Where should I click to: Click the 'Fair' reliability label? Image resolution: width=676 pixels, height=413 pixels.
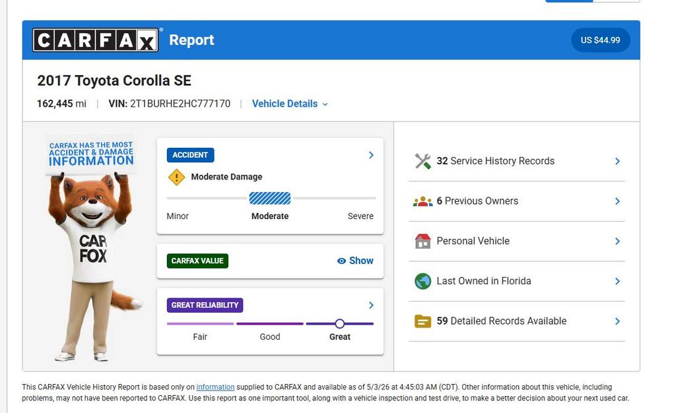point(200,336)
